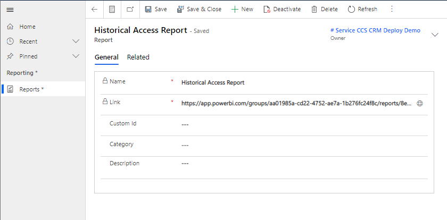Select the General tab
447x220 pixels.
(106, 57)
